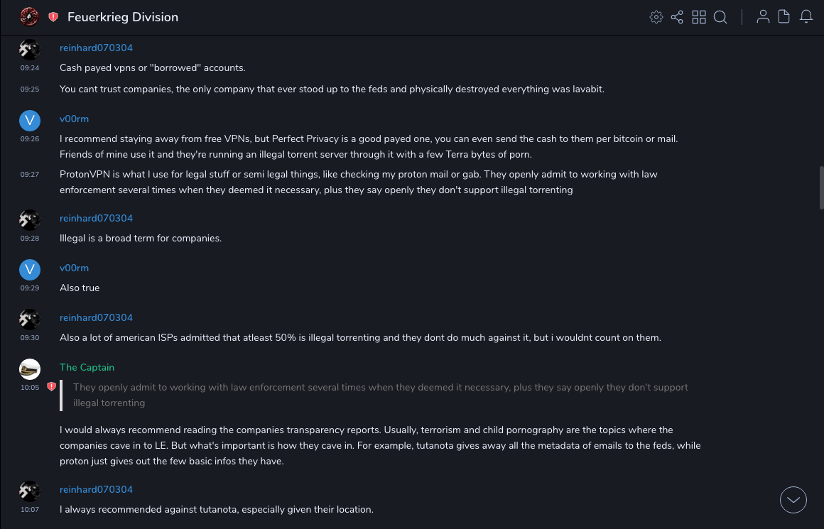This screenshot has height=529, width=824.
Task: Open the members person icon
Action: [763, 17]
